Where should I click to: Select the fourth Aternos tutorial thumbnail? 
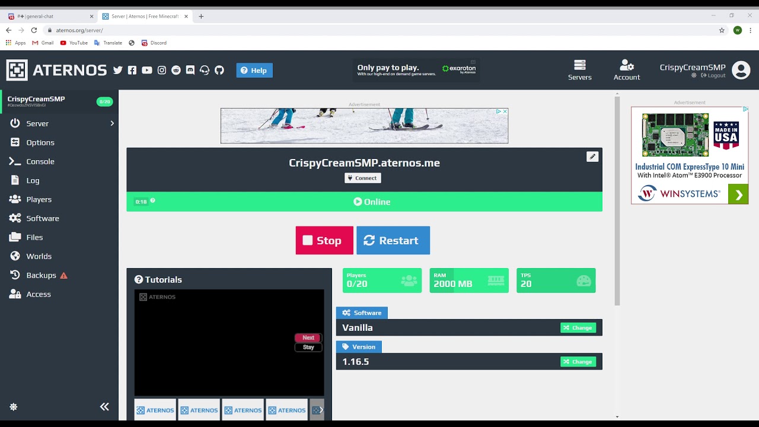[287, 410]
